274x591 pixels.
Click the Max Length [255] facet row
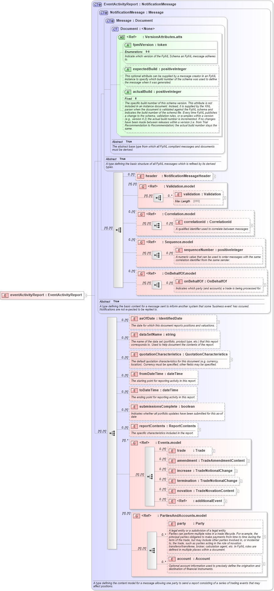point(198,201)
